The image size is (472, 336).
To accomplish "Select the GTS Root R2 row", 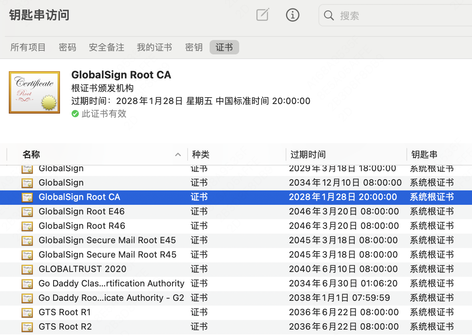I will point(236,327).
